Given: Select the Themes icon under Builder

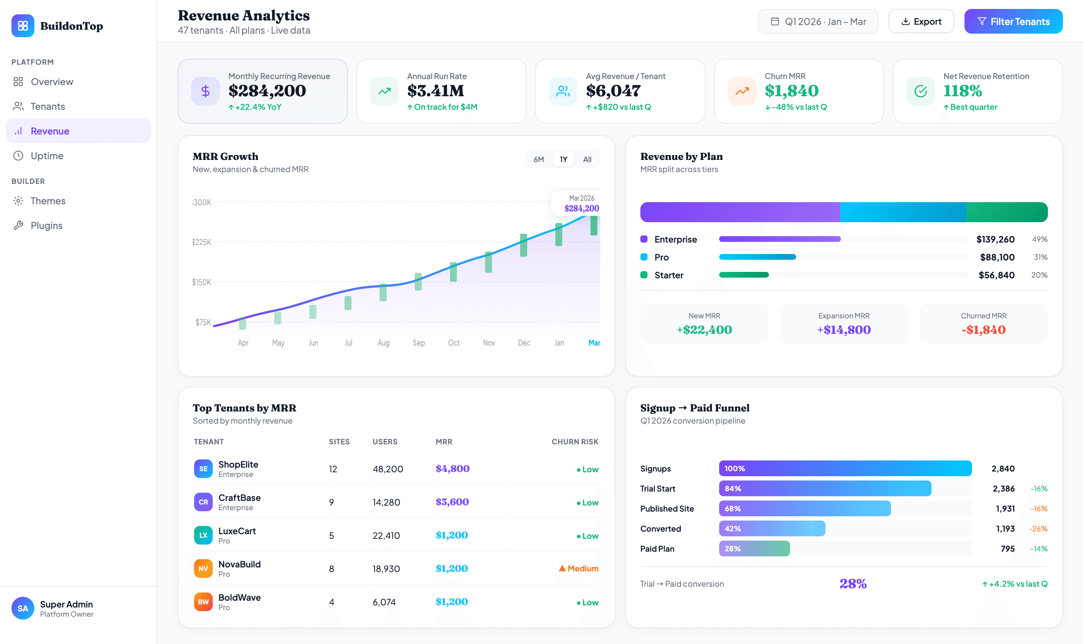Looking at the screenshot, I should (19, 200).
